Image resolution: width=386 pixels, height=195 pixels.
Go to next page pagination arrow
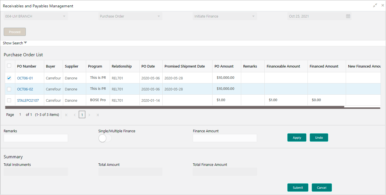tap(89, 115)
